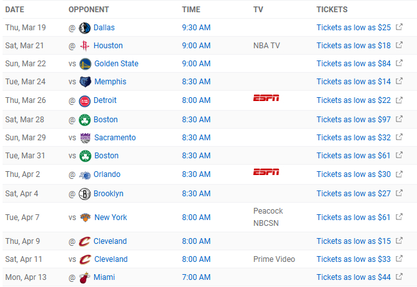Click the Golden State Warriors logo

pos(85,64)
